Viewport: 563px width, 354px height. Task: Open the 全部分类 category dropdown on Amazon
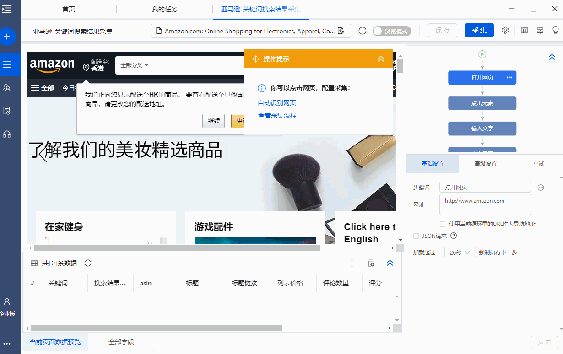(134, 65)
